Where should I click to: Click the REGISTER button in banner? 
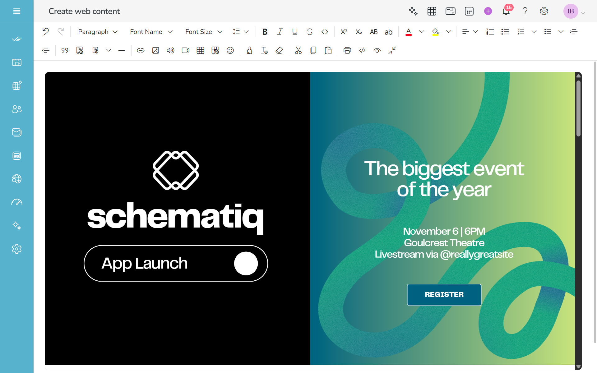click(444, 294)
